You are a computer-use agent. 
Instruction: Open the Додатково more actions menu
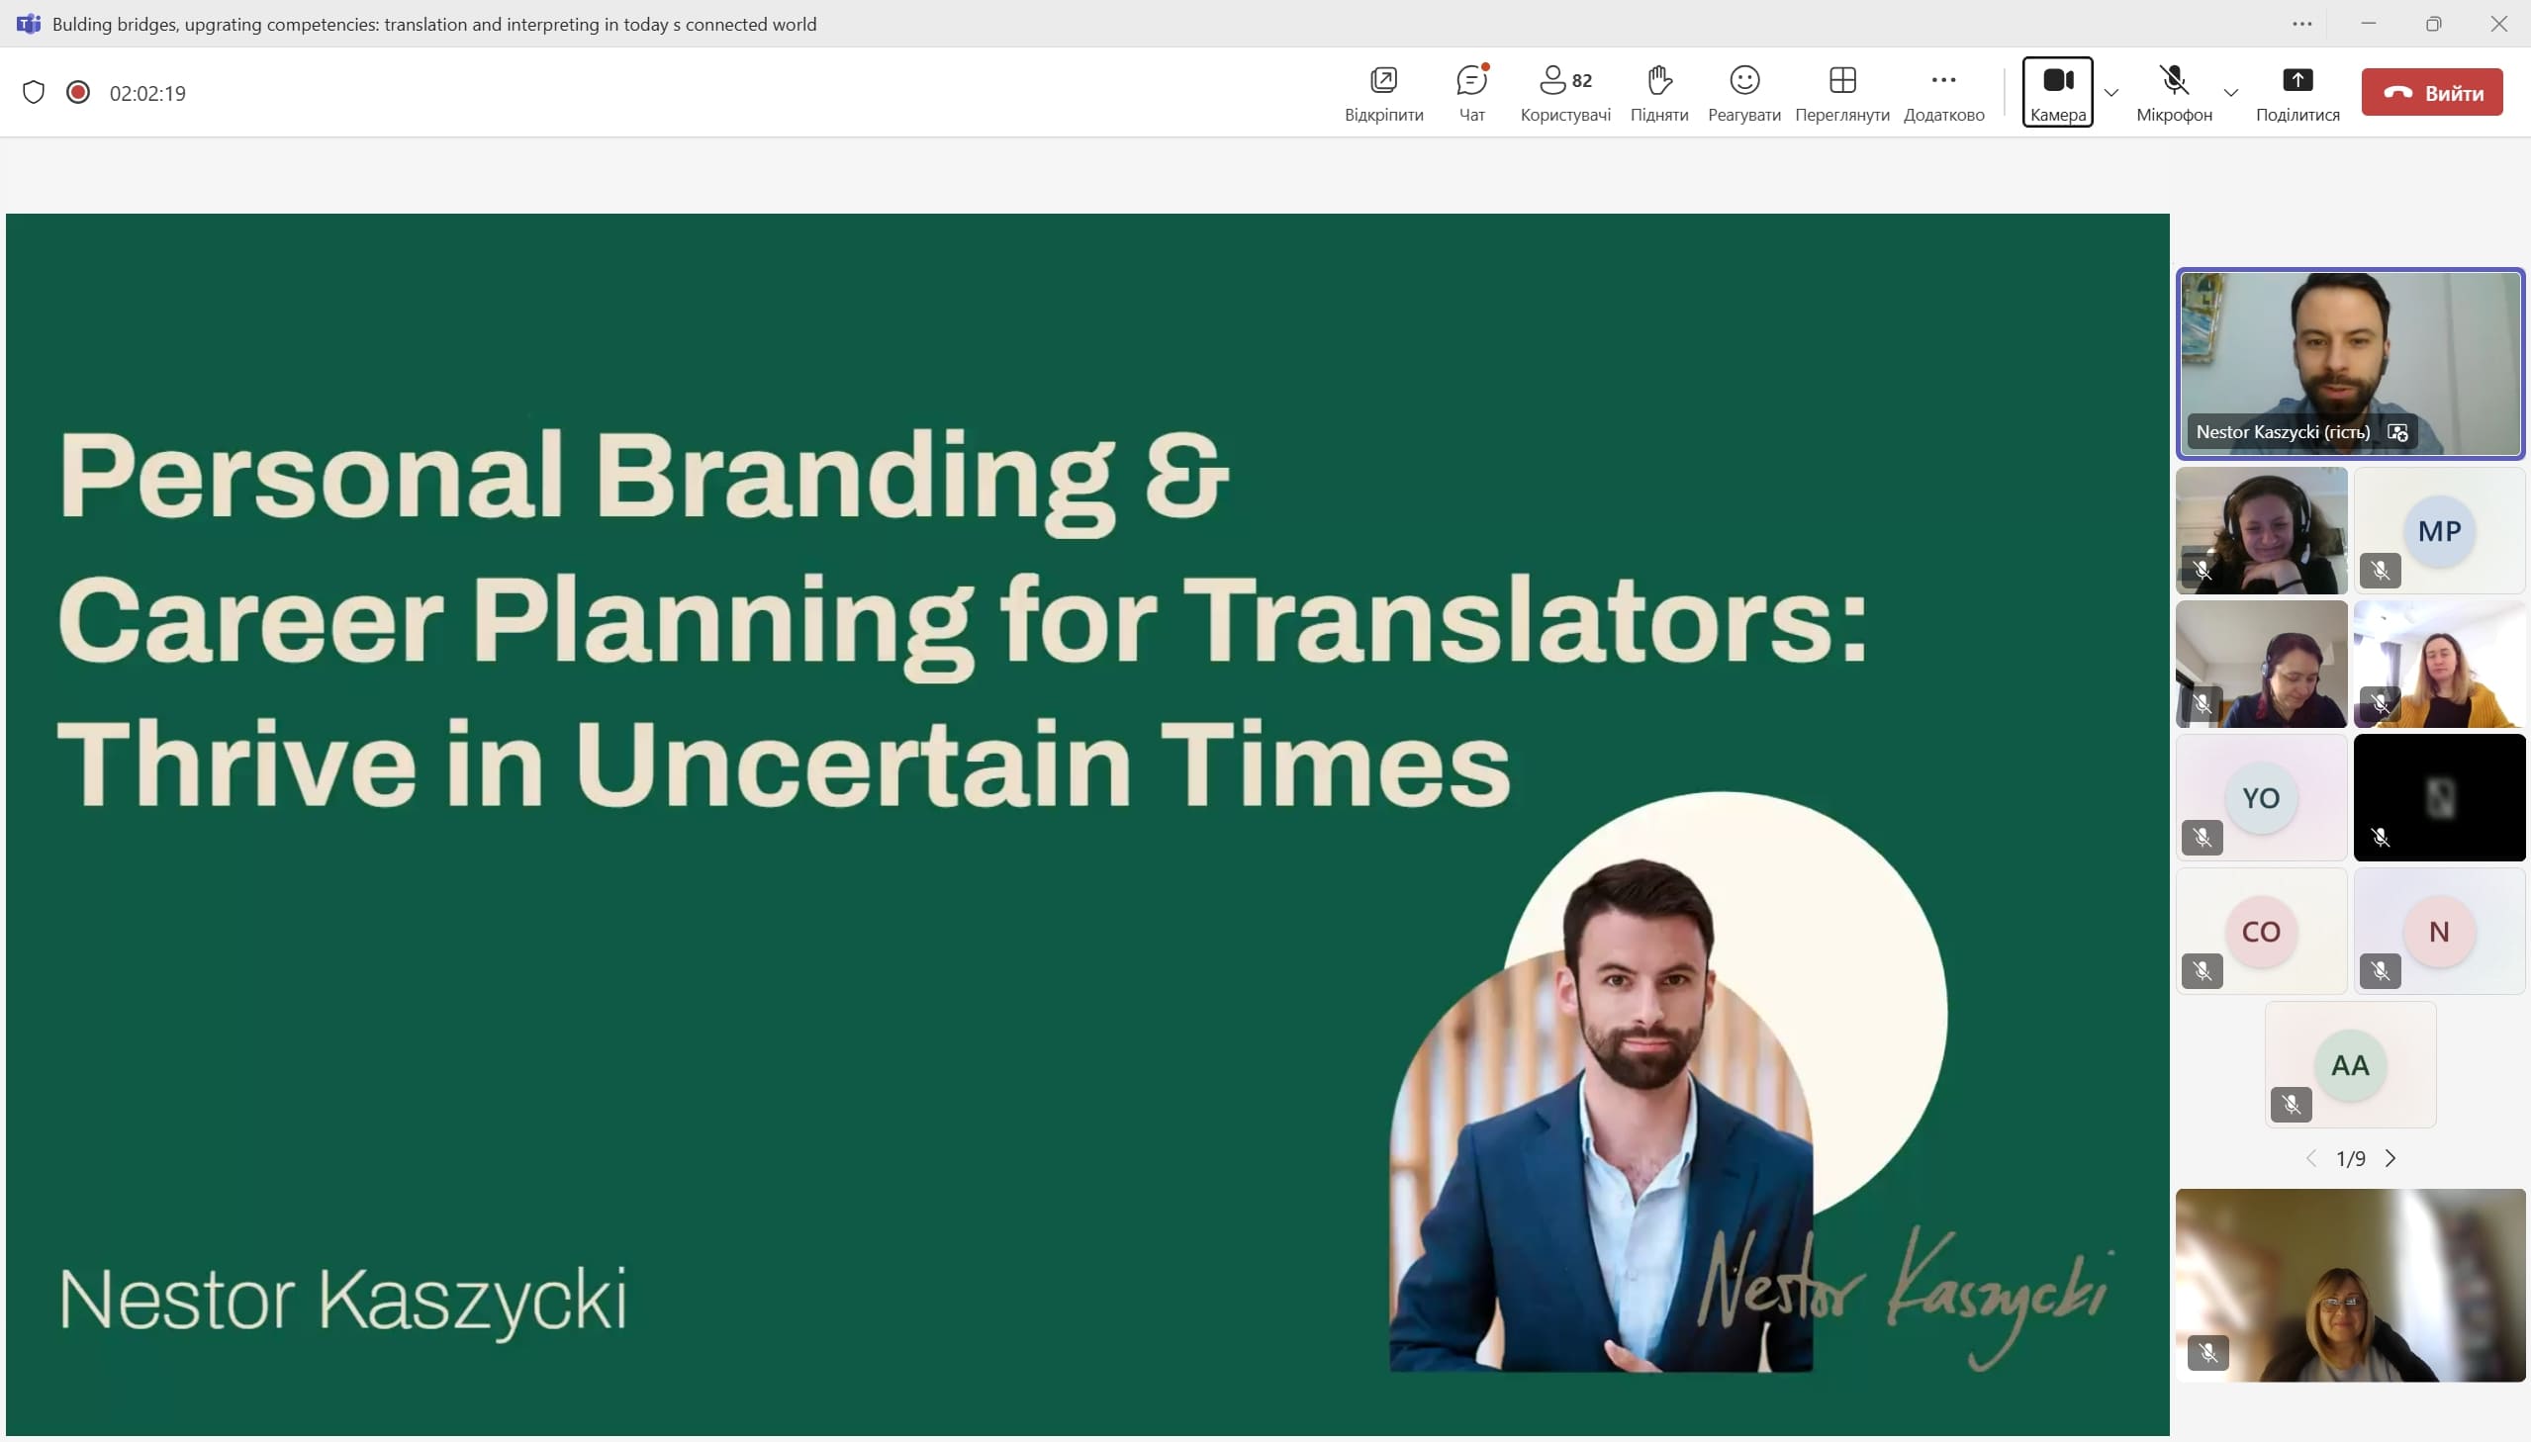pos(1942,92)
